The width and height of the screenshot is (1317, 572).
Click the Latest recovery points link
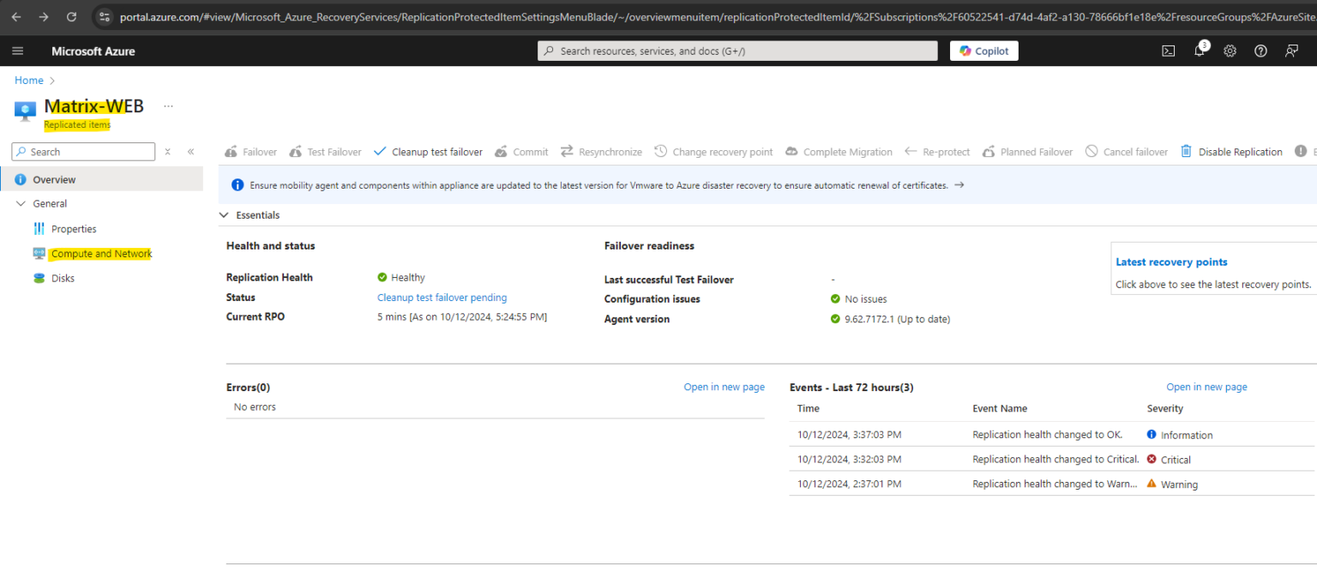point(1171,262)
